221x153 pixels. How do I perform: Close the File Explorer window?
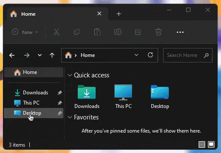208,10
